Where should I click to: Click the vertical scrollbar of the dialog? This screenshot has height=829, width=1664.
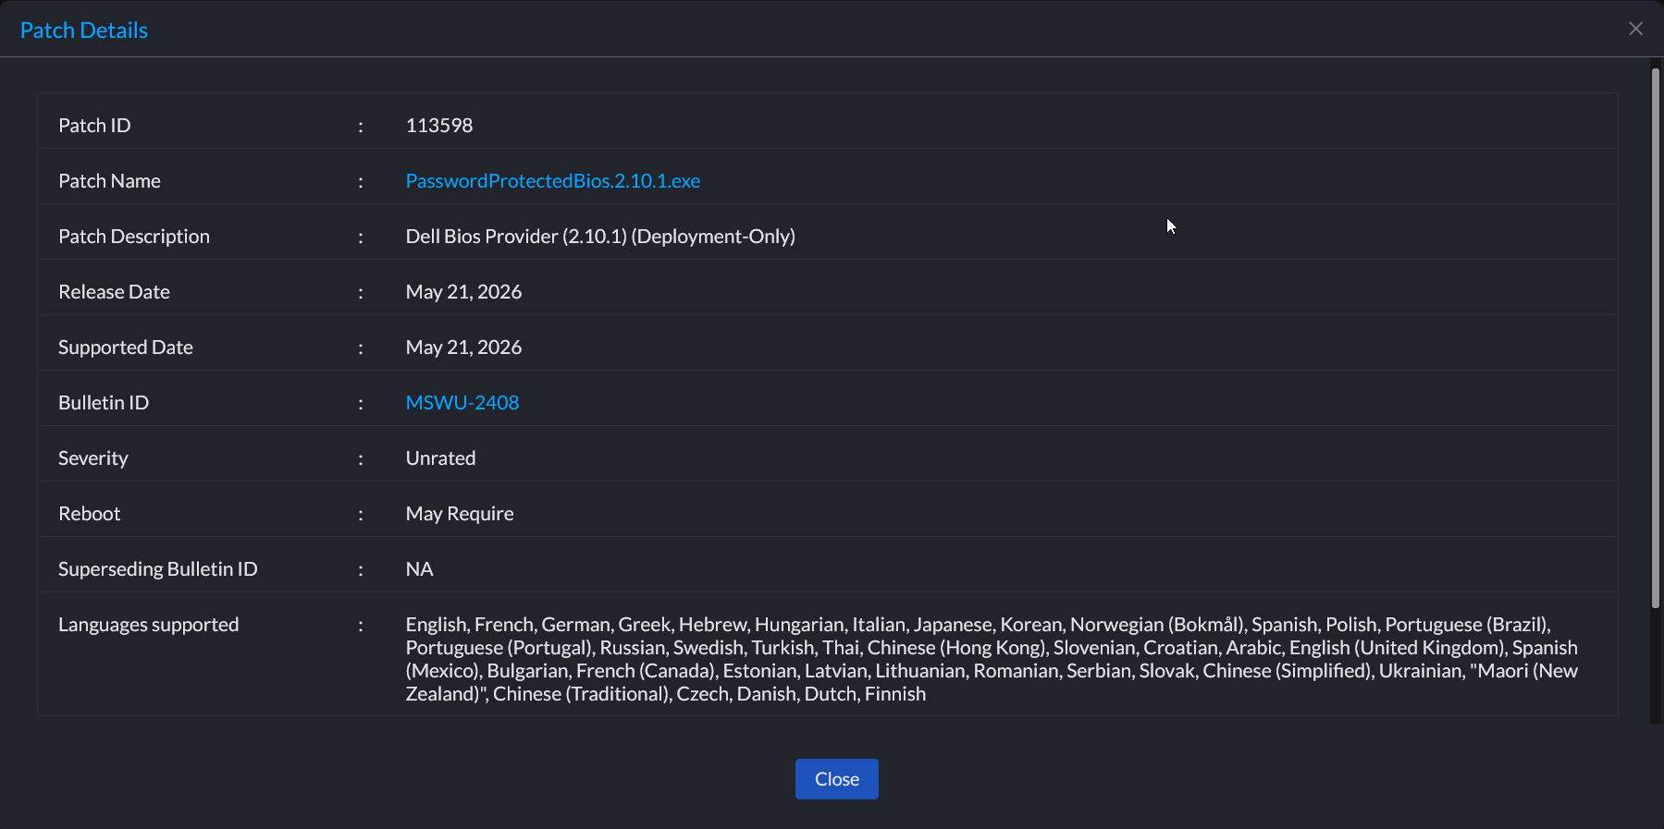[1656, 338]
